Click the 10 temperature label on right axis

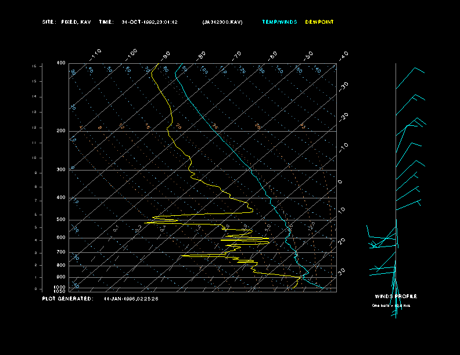(x=342, y=210)
